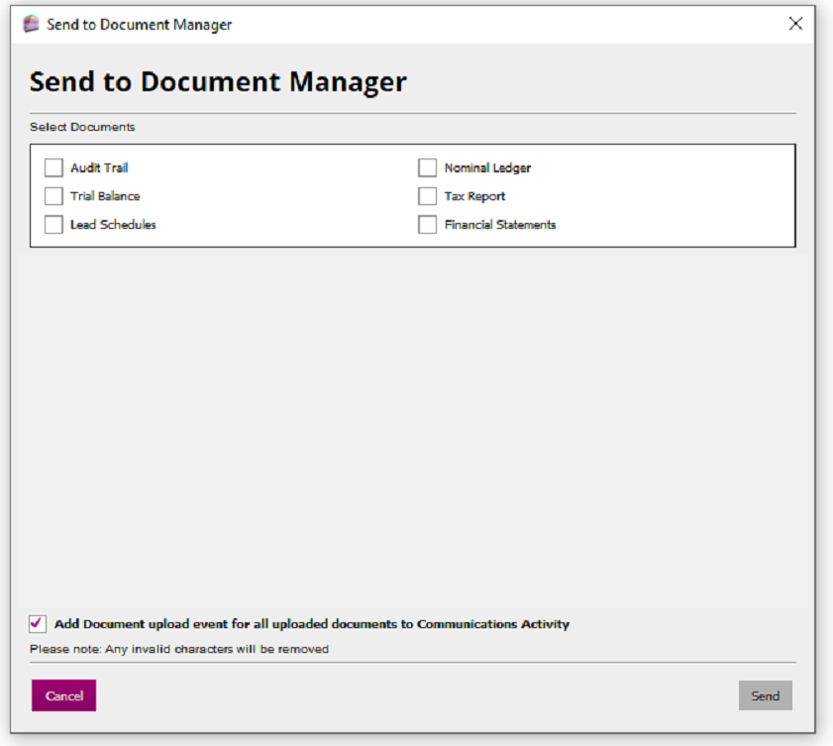
Task: Click the Tax Report label text
Action: [474, 196]
